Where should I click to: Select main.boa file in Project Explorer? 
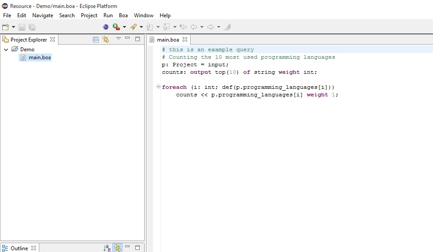click(x=39, y=57)
